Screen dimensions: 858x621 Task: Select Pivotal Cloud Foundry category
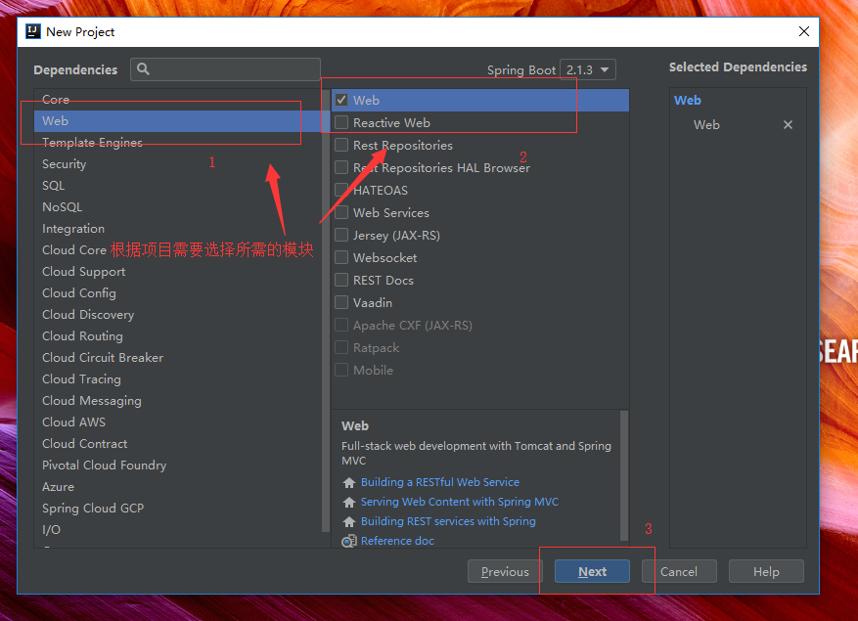tap(178, 466)
